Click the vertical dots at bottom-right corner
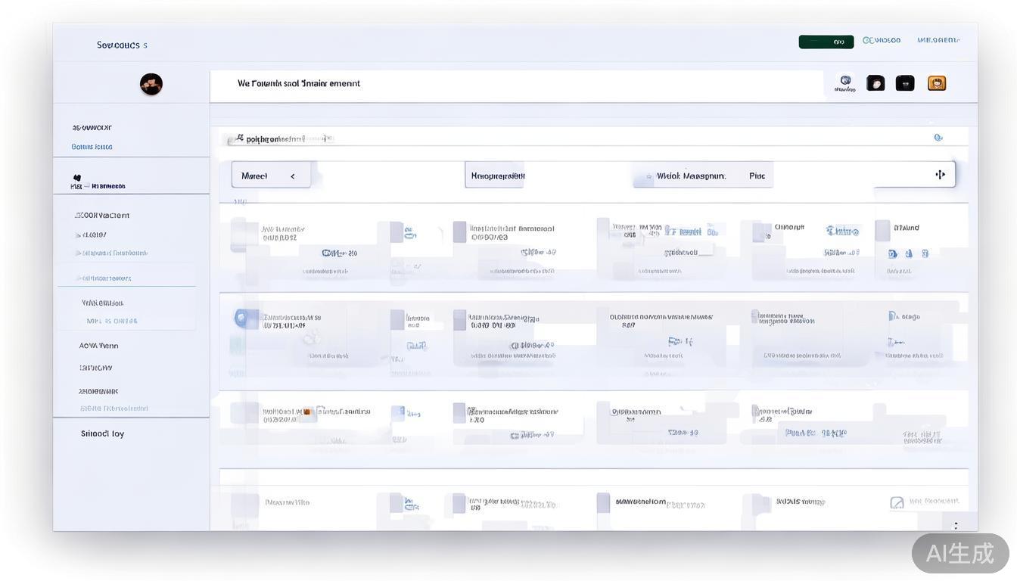The image size is (1017, 581). tap(956, 525)
